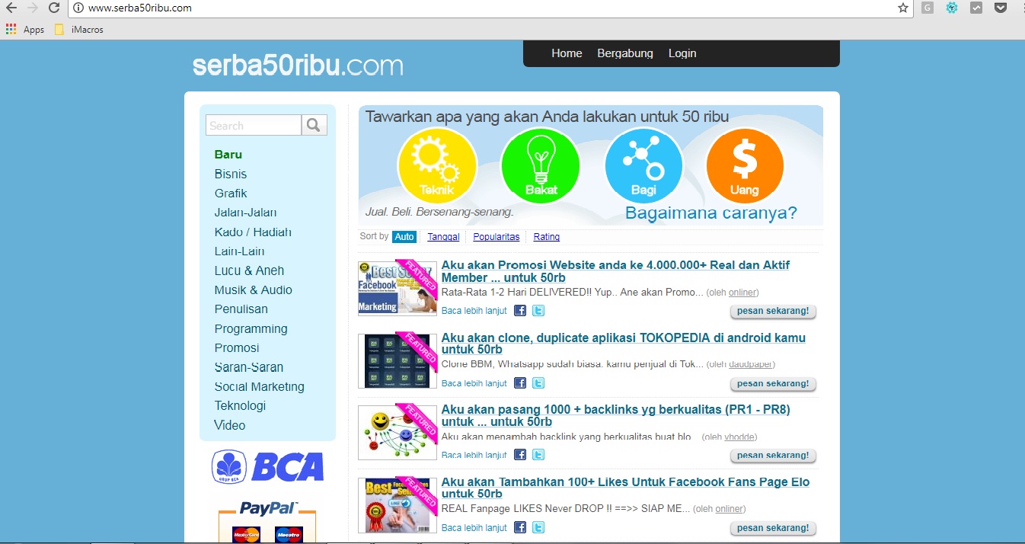
Task: Share the website promotion listing on Facebook
Action: click(519, 310)
